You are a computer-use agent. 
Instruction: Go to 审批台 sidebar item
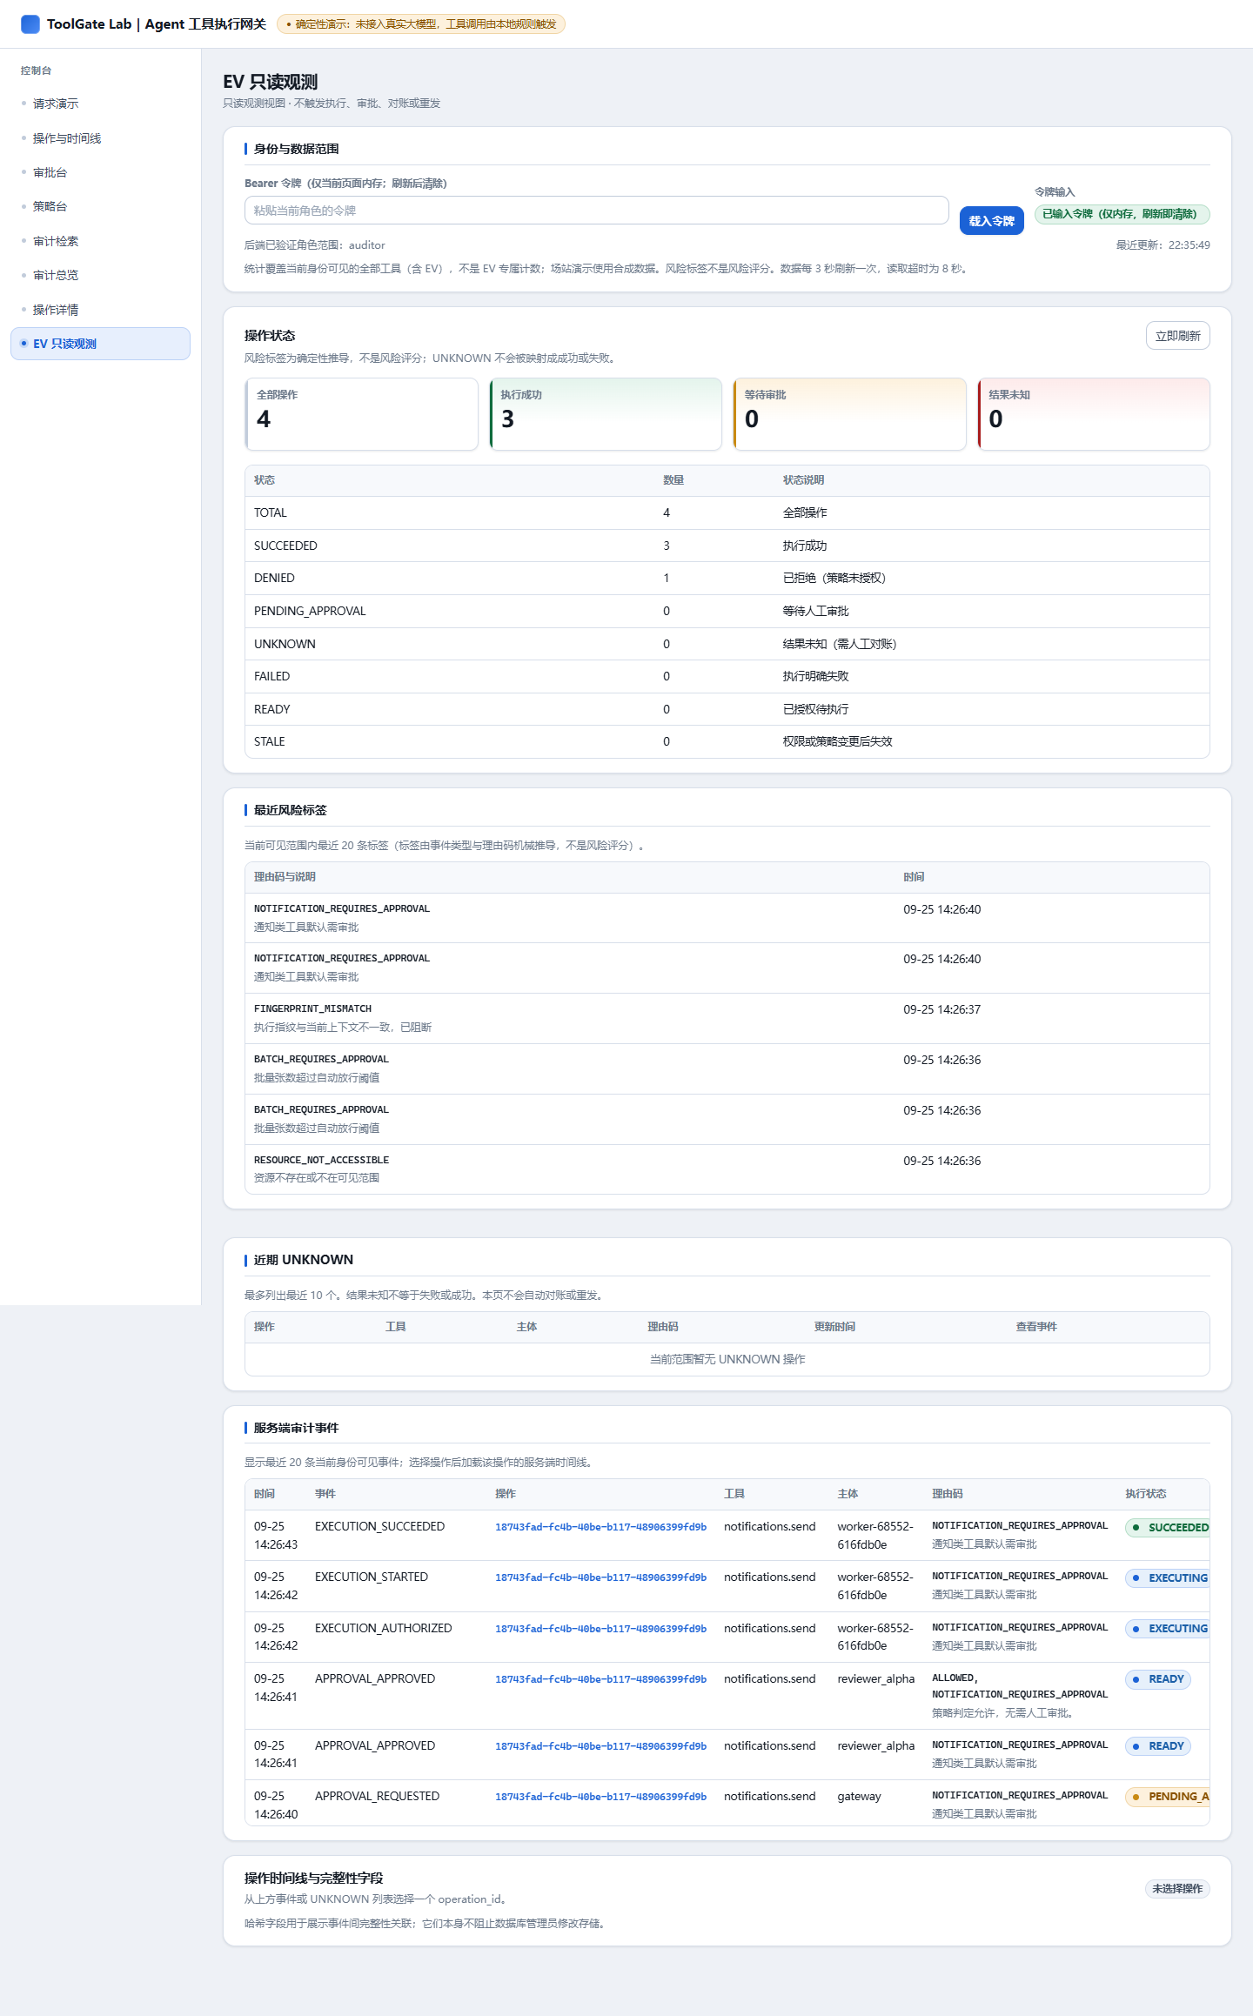[100, 172]
